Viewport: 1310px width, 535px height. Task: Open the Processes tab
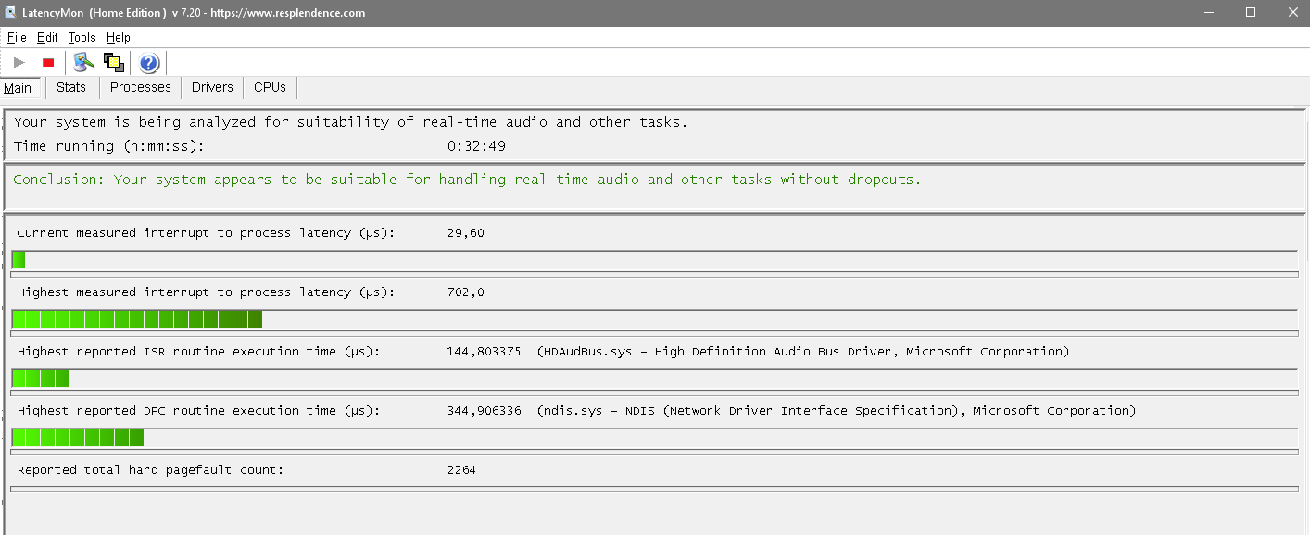[141, 87]
